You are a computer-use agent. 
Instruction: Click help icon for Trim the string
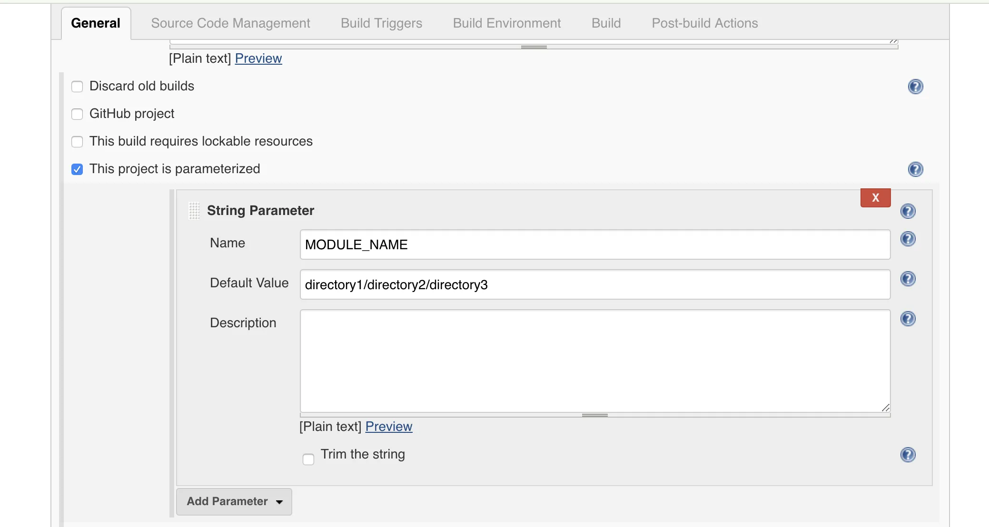tap(908, 455)
